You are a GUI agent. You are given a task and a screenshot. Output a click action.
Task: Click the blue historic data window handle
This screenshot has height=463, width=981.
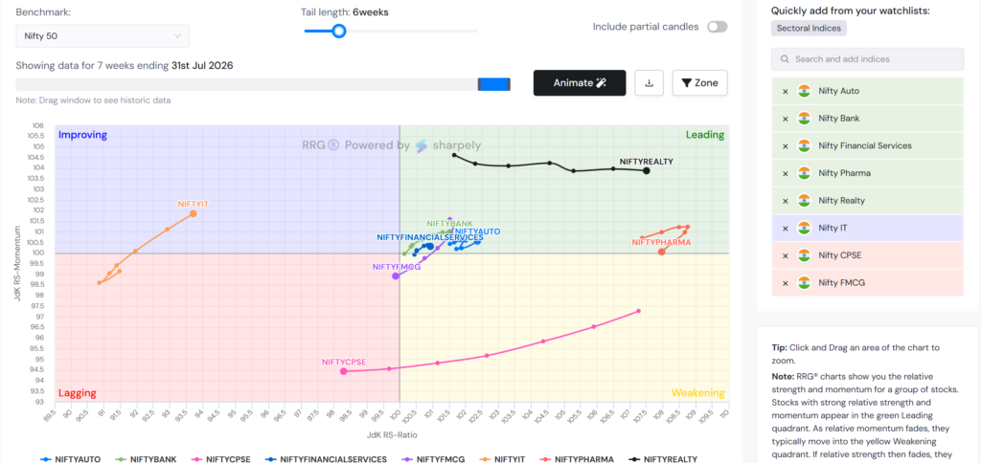pos(494,84)
